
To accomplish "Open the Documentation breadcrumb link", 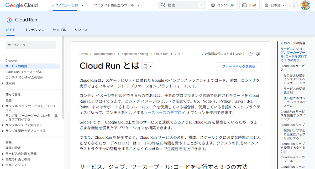I will click(104, 54).
